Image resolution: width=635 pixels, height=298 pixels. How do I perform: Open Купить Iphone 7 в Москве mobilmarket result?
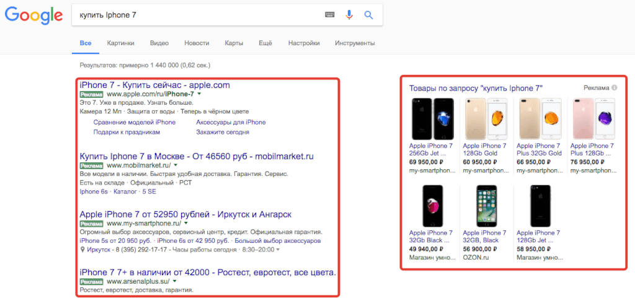[197, 157]
